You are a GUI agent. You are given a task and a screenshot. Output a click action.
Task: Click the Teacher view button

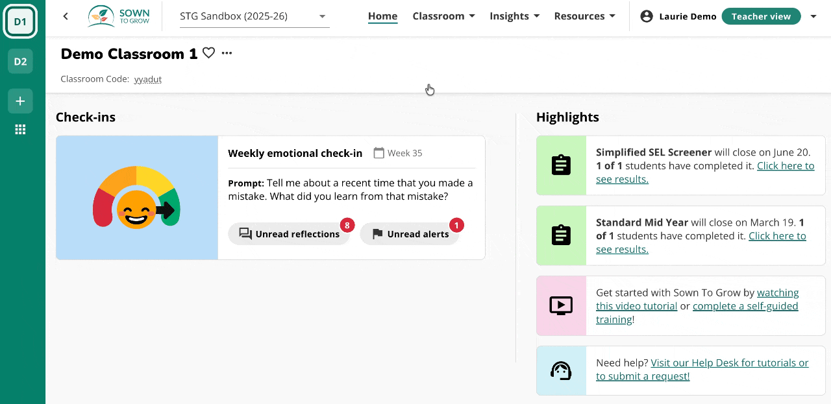[x=761, y=16]
